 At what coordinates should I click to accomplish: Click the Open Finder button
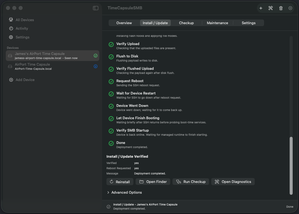[153, 182]
